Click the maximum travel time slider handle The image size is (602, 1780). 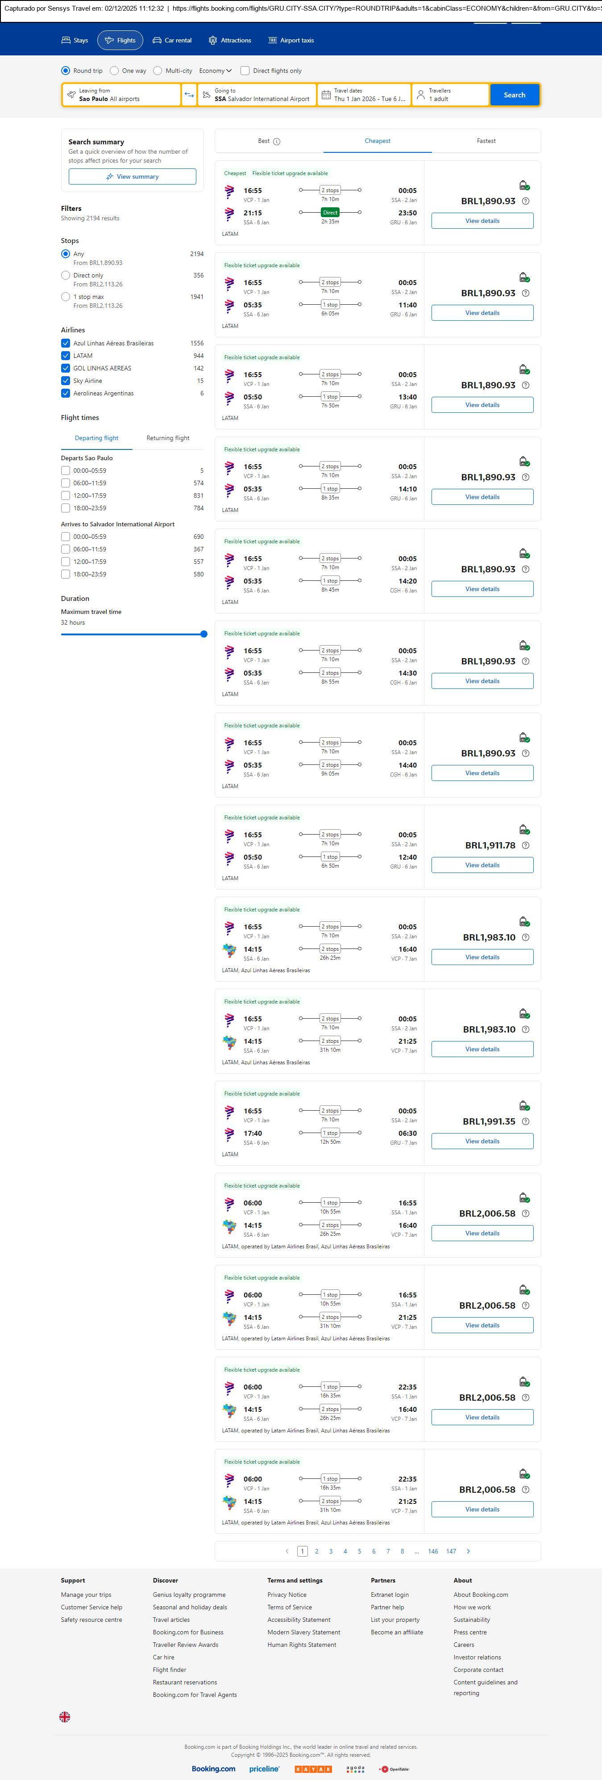click(x=203, y=634)
